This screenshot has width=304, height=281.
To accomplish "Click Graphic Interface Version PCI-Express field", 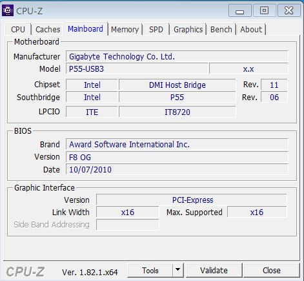I will click(192, 200).
